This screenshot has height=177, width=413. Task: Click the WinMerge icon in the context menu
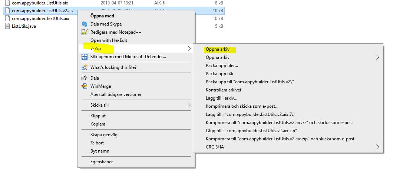pos(85,86)
